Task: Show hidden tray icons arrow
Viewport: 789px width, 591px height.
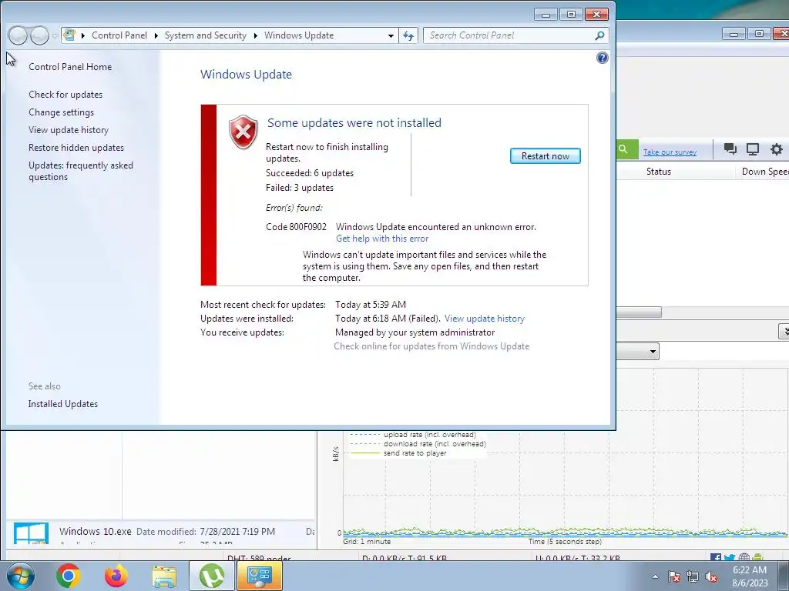Action: [655, 576]
